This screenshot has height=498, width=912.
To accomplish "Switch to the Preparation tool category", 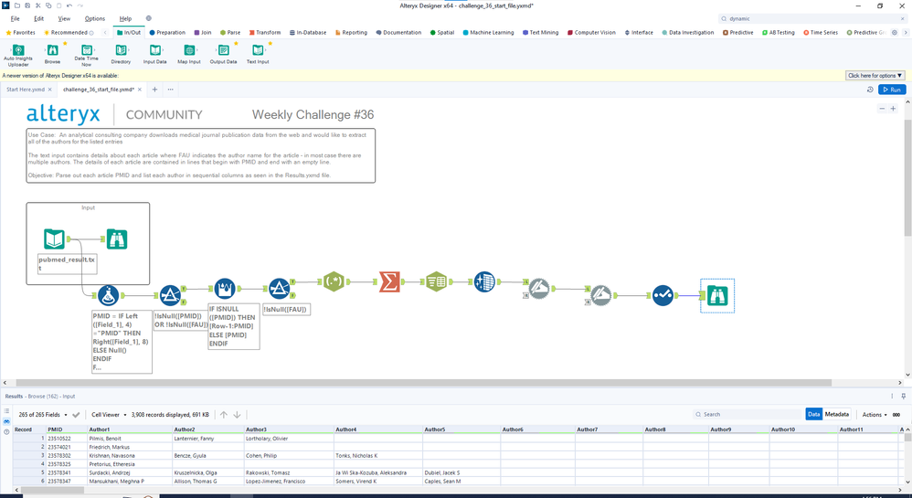I will pos(167,33).
